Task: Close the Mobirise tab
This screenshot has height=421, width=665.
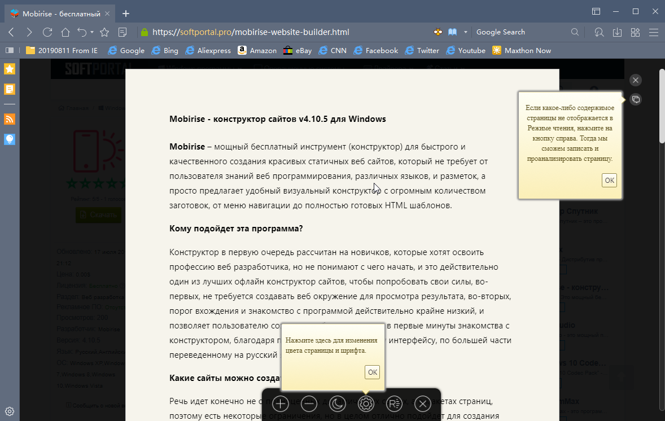Action: (x=107, y=14)
